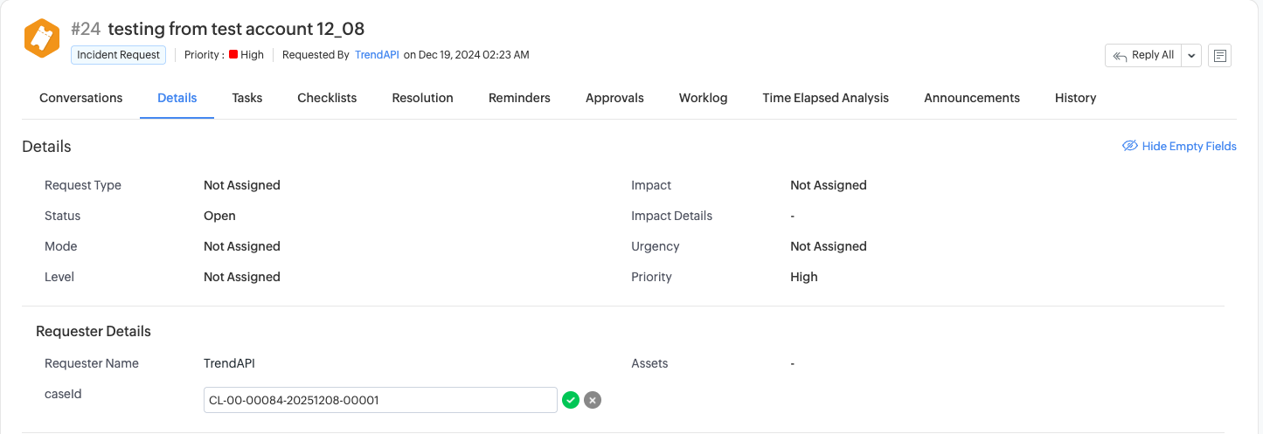
Task: Open the TrendAPI requester link
Action: point(377,55)
